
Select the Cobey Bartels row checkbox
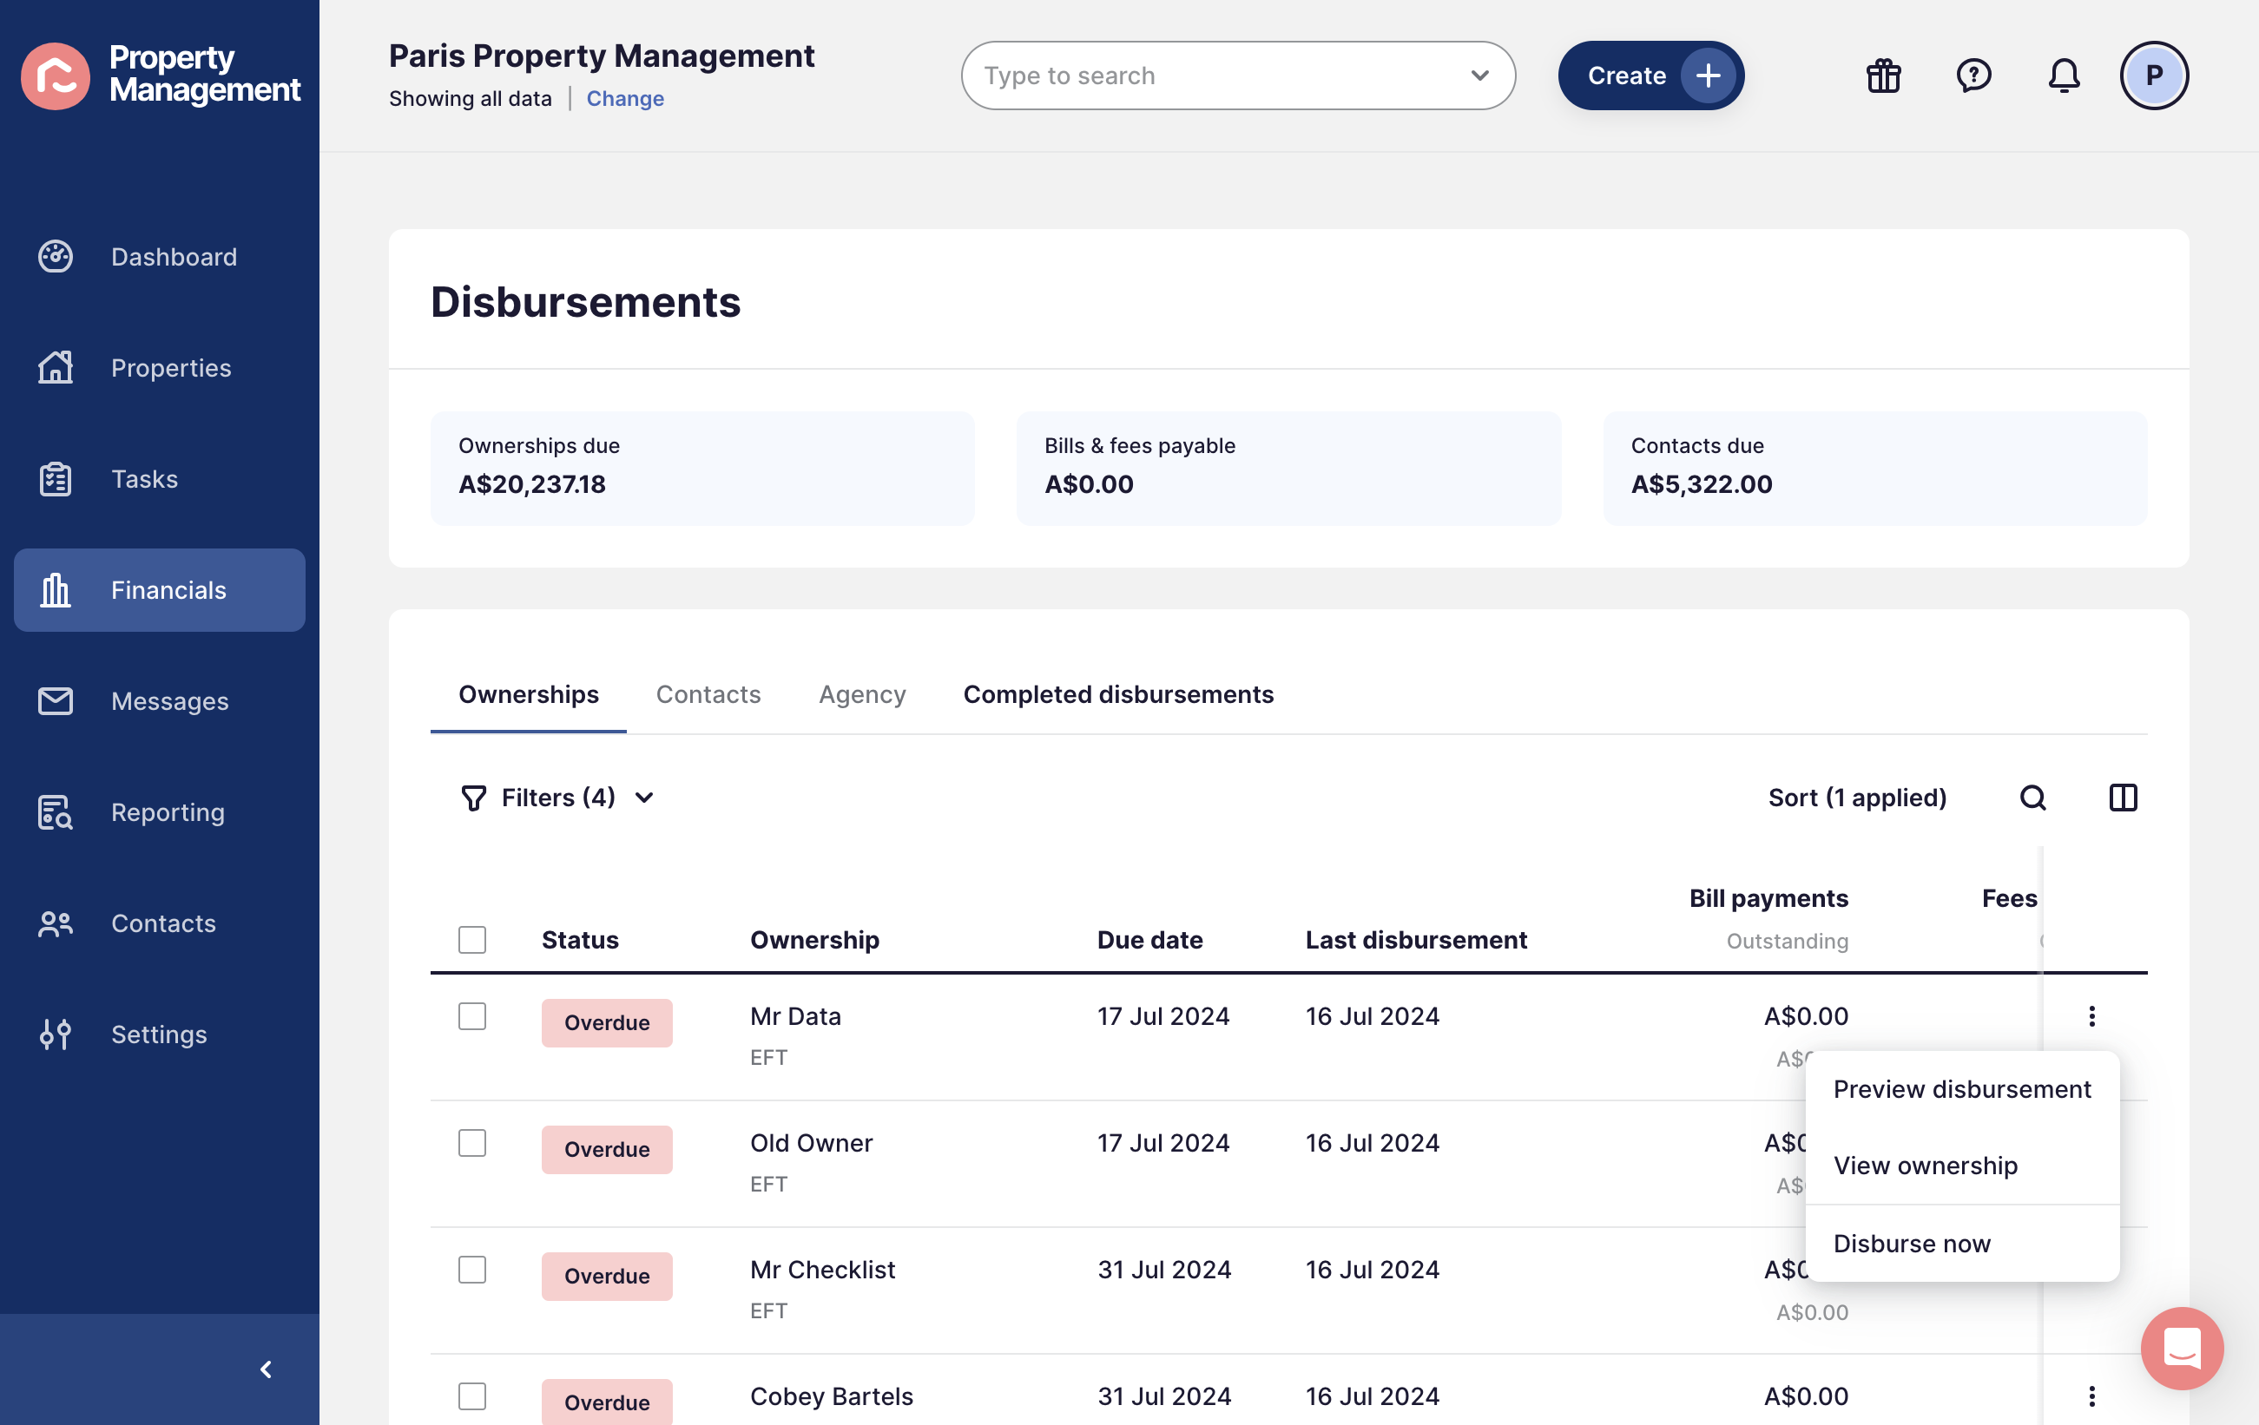(472, 1396)
